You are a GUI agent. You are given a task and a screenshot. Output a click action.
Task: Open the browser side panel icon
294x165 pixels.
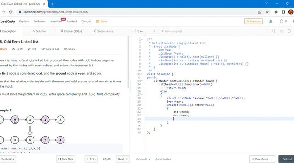click(283, 12)
